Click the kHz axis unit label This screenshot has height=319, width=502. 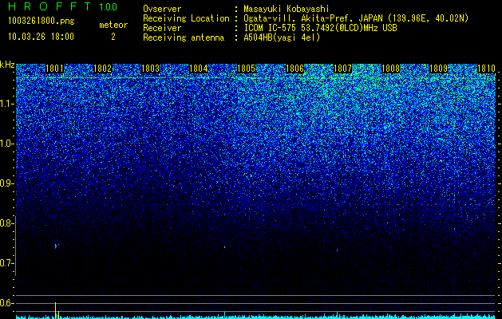tap(7, 65)
